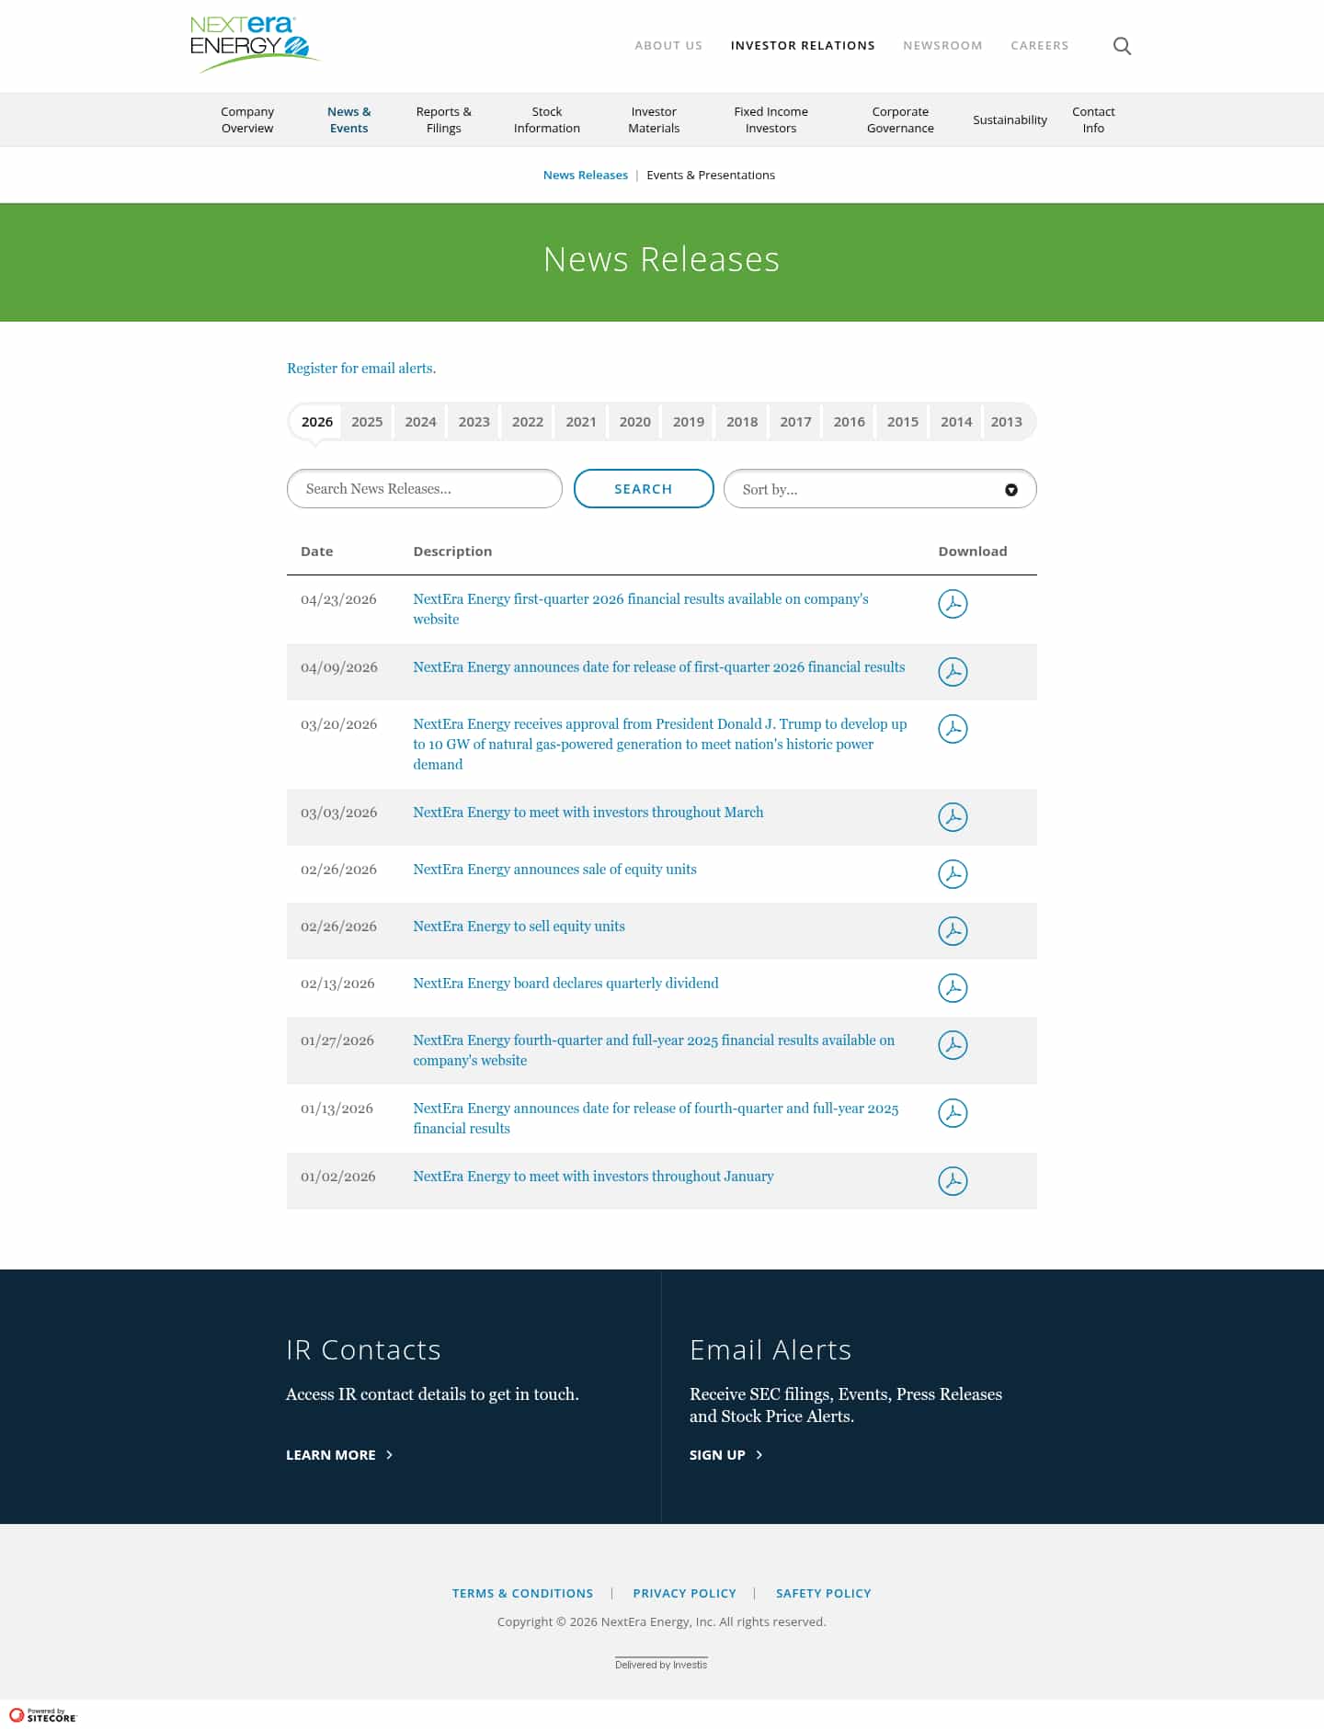Viewport: 1324px width, 1729px height.
Task: Open first-quarter 2026 financial results available release
Action: pyautogui.click(x=641, y=609)
